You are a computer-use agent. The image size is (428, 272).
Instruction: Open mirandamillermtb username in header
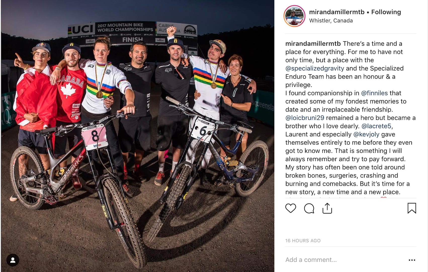337,12
